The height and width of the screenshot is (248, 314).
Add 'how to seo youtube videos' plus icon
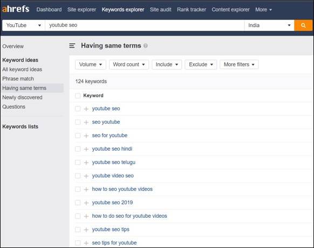click(x=86, y=190)
